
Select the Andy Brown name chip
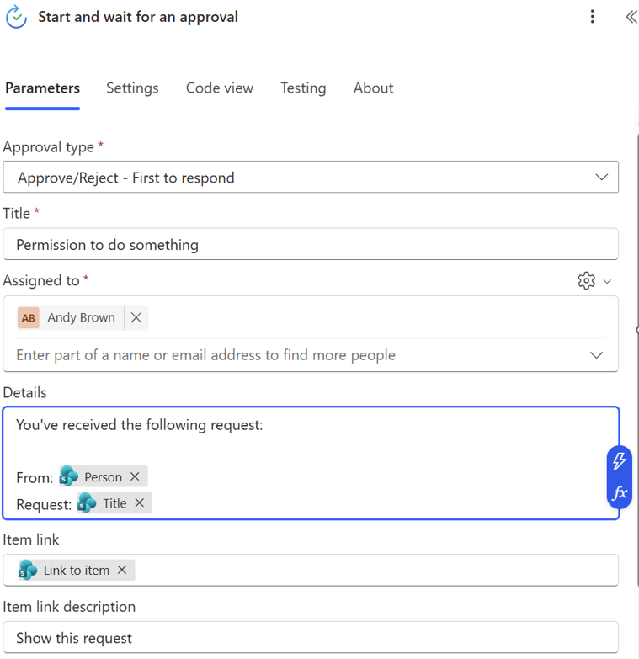pyautogui.click(x=81, y=318)
